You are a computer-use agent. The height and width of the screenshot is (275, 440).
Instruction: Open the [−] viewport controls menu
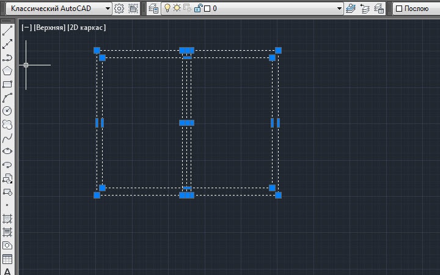[27, 28]
